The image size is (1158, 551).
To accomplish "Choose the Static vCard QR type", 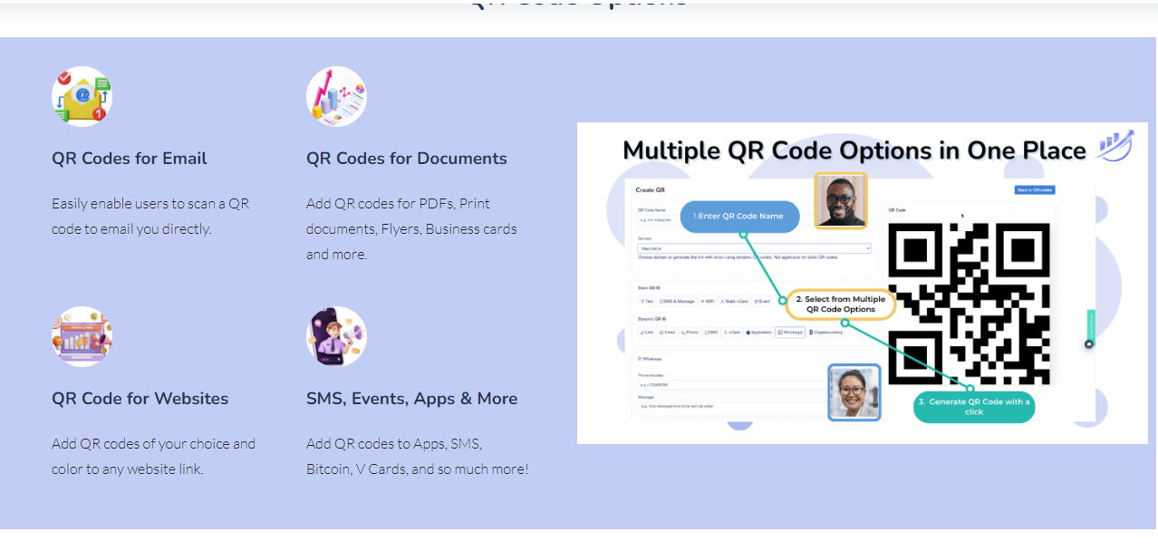I will [734, 301].
